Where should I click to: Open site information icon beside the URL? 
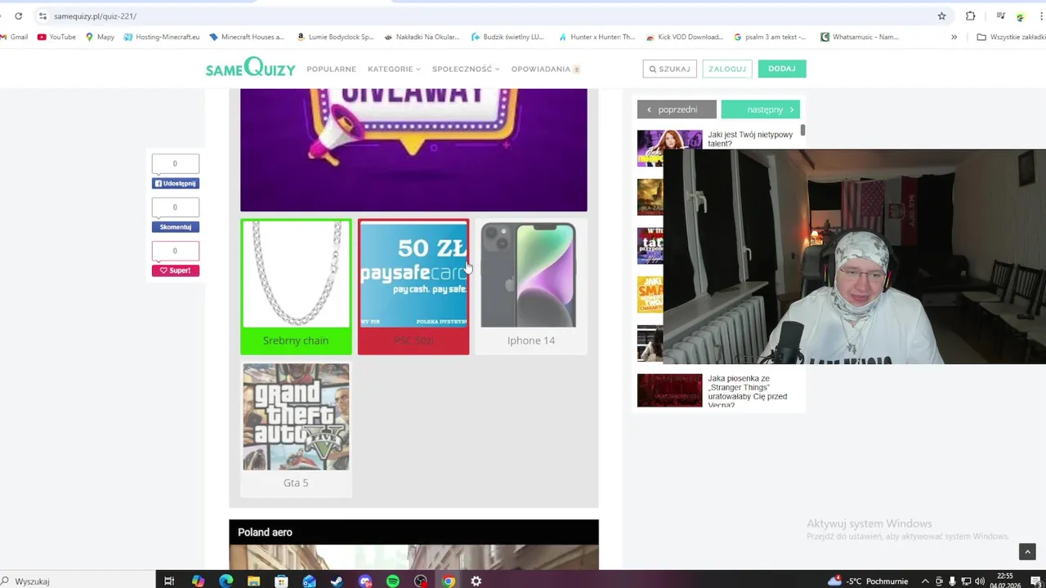click(x=42, y=16)
